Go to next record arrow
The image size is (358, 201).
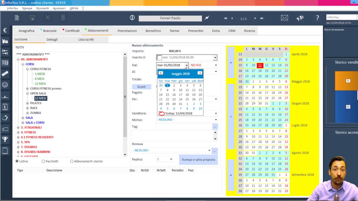(255, 18)
